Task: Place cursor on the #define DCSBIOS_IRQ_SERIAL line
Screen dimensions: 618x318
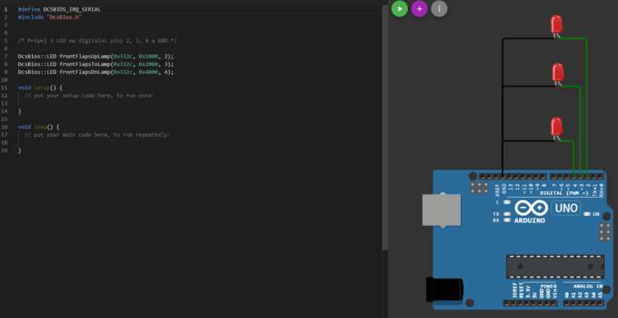Action: coord(59,9)
